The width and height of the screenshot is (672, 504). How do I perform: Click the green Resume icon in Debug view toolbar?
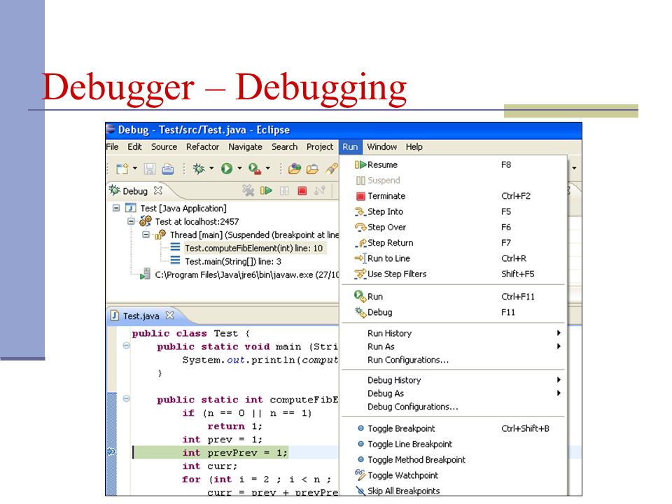coord(266,190)
